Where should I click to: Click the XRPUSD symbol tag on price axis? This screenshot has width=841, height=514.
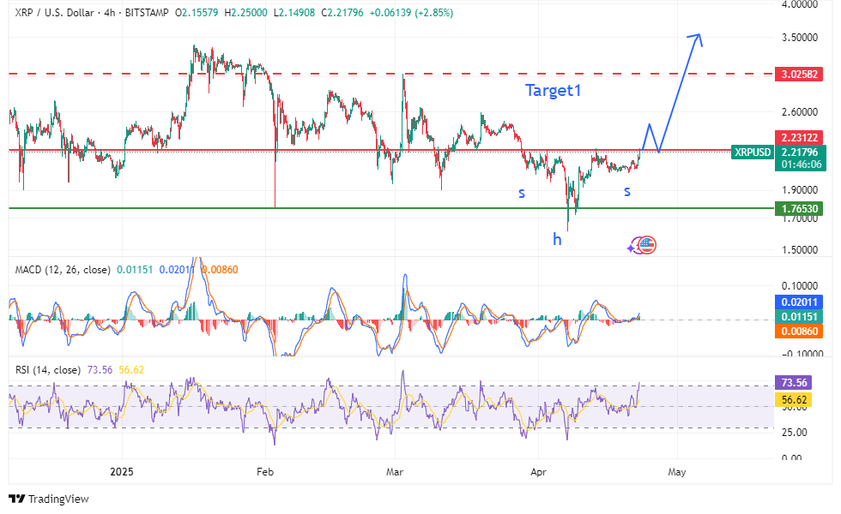coord(752,152)
